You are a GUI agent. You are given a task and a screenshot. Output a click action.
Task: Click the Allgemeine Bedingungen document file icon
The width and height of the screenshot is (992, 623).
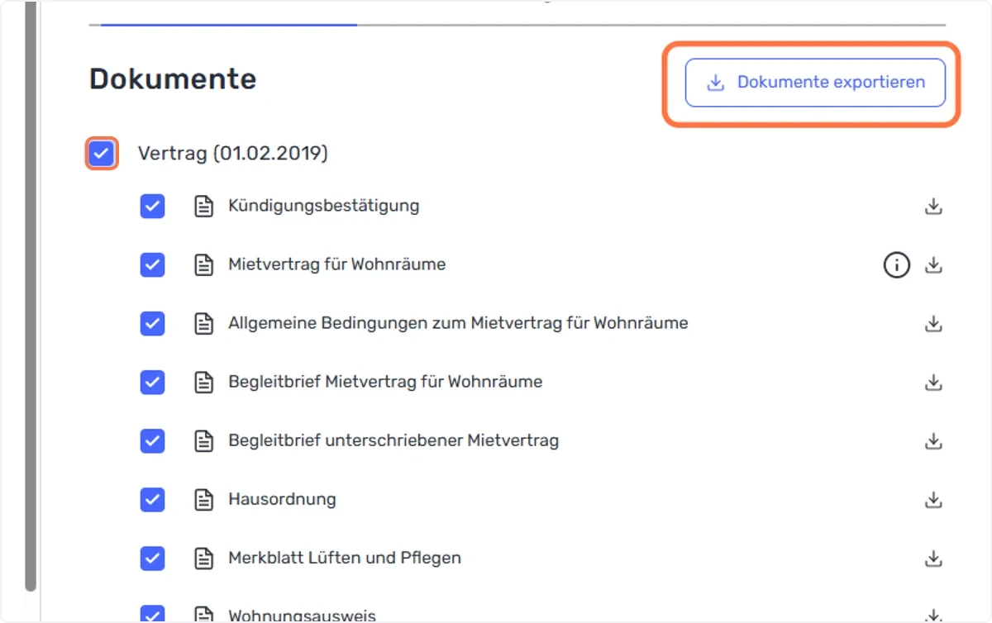pyautogui.click(x=203, y=324)
